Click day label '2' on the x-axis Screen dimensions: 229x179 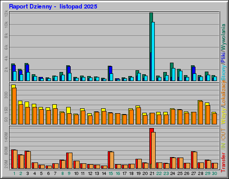click(x=21, y=174)
